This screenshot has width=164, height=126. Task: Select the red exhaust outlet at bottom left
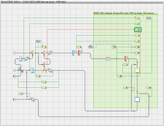tap(14, 100)
